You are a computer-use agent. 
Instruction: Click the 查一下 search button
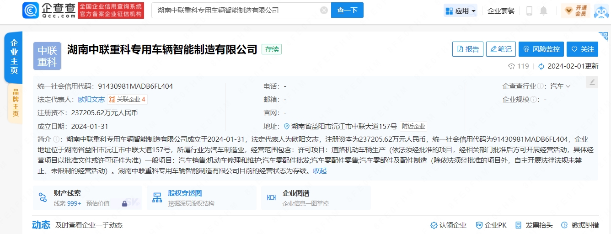click(347, 10)
